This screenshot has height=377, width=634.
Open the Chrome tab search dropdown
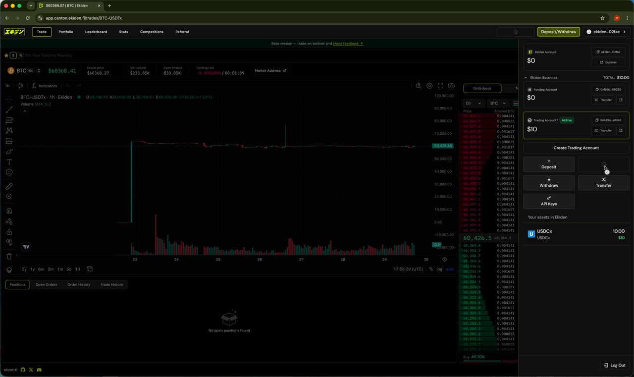31,5
